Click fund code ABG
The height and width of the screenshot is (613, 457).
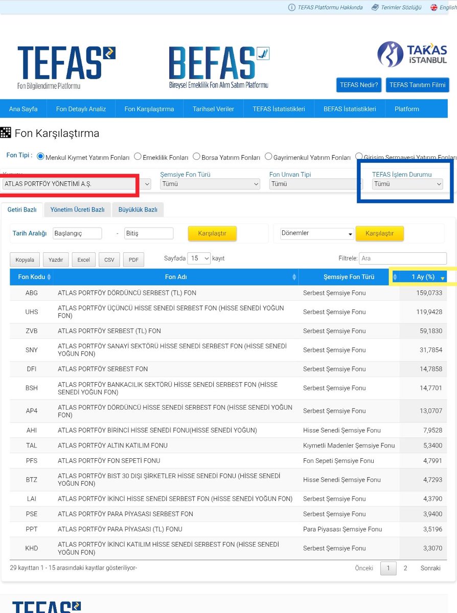(x=32, y=293)
